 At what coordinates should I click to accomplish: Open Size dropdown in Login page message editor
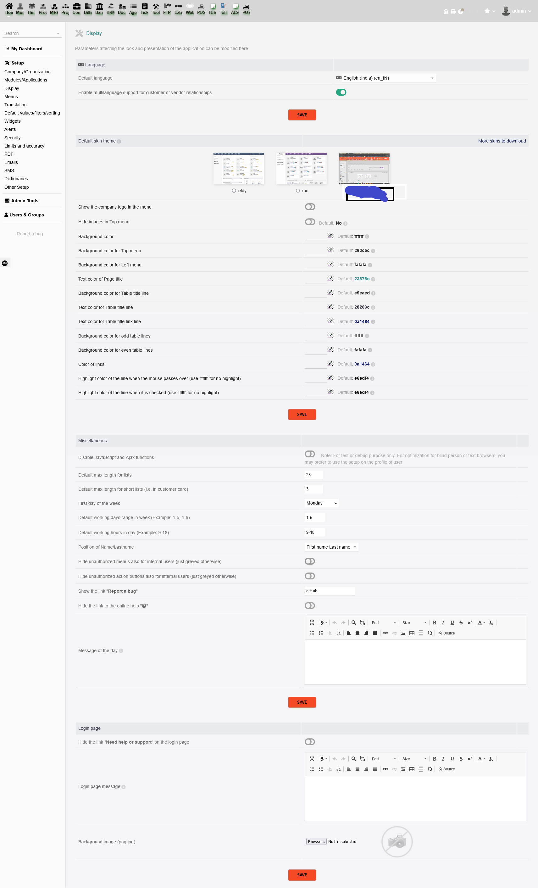pos(414,759)
